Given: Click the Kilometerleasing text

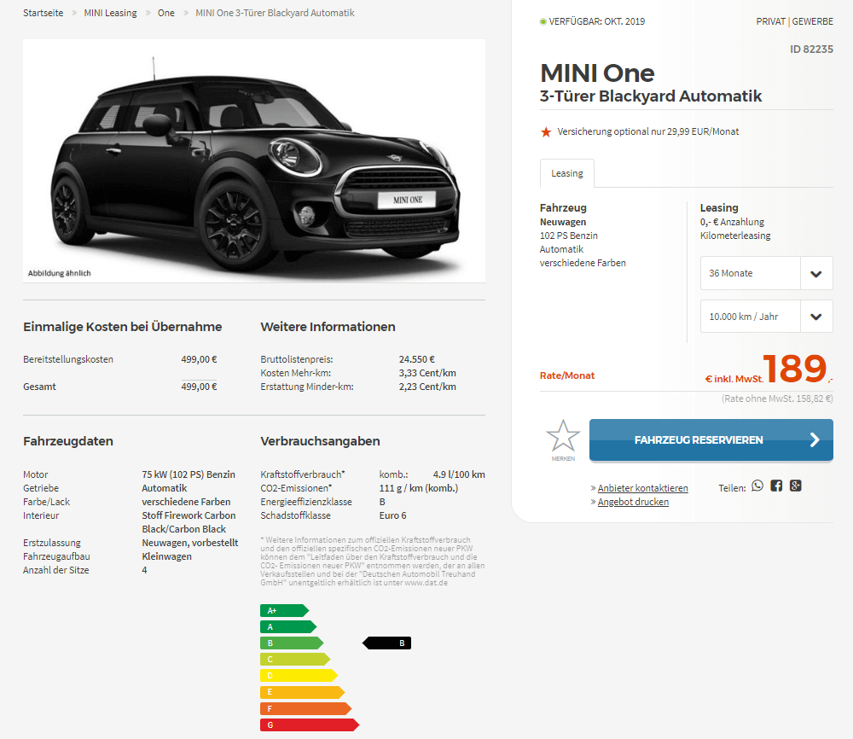Looking at the screenshot, I should 735,236.
